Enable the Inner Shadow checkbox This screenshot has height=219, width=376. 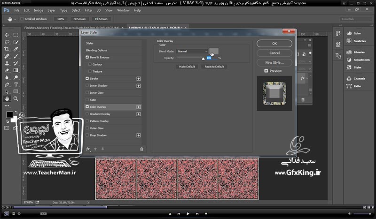coord(87,85)
